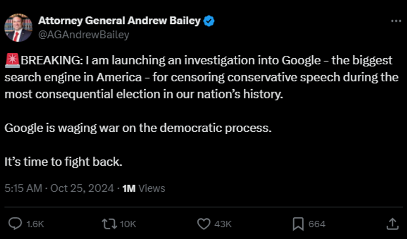Open the share options upload arrow icon
This screenshot has width=407, height=239.
coord(392,224)
